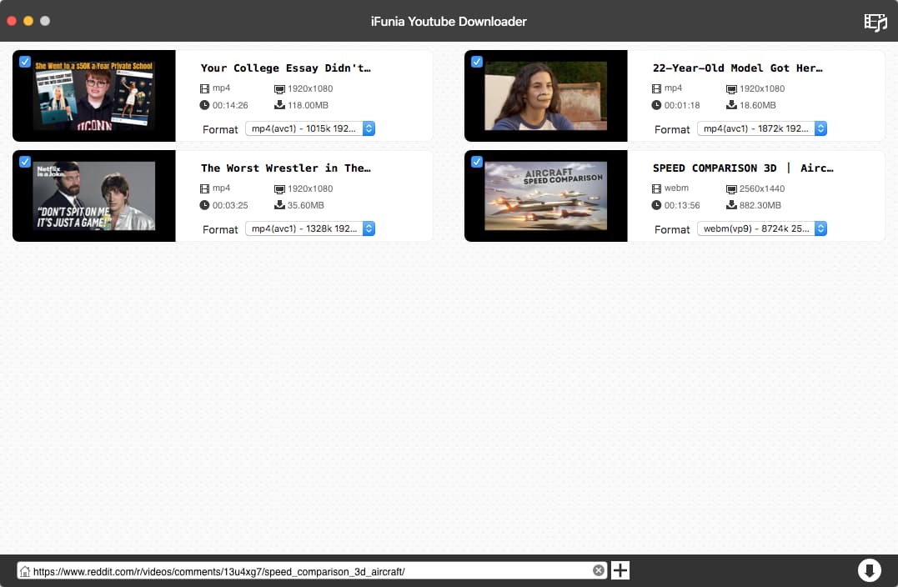898x587 pixels.
Task: Click the clock icon next to 00:14:26
Action: coord(205,105)
